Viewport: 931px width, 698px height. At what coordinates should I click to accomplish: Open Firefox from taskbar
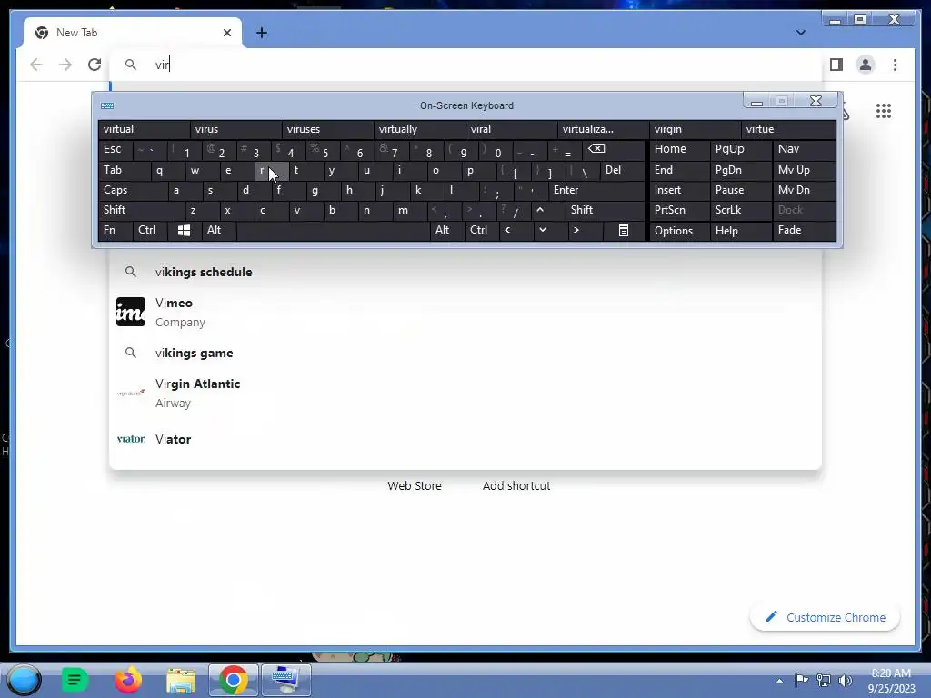click(128, 680)
